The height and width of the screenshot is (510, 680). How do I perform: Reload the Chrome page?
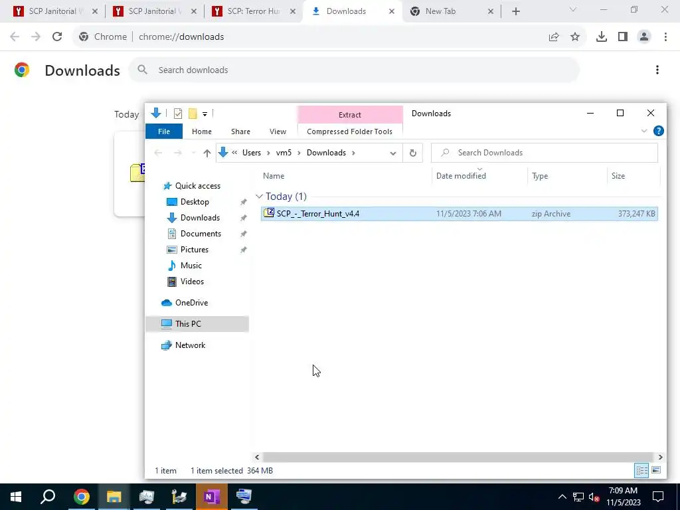pyautogui.click(x=57, y=37)
